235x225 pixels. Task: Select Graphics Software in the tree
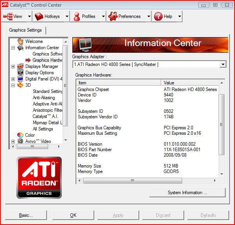click(47, 54)
